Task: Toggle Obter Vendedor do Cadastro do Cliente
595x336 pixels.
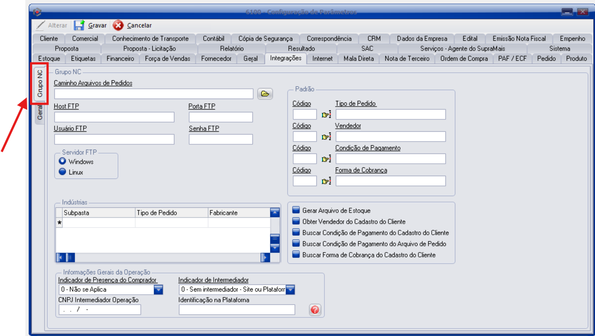Action: coord(296,221)
